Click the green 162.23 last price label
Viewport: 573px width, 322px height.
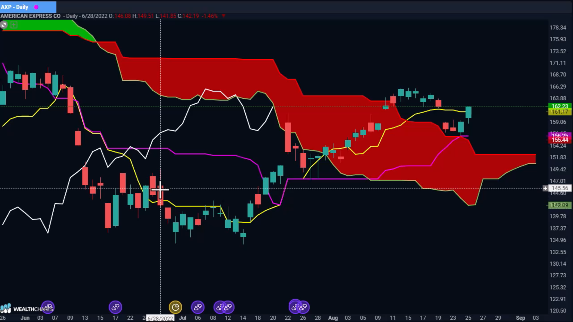560,106
